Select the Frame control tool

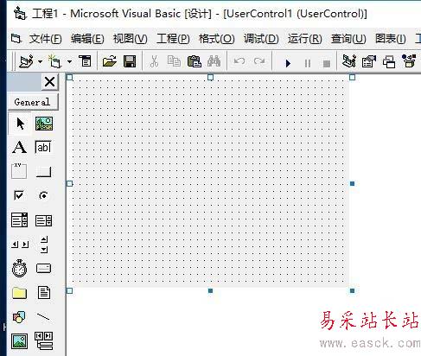point(19,171)
